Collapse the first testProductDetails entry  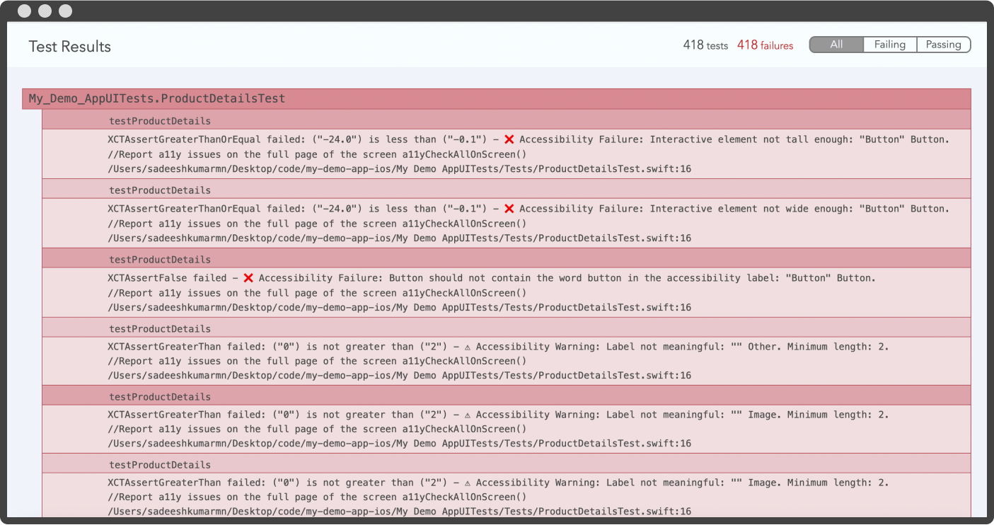click(x=158, y=120)
